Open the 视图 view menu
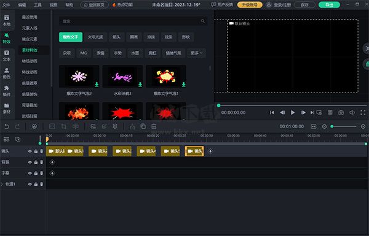The width and height of the screenshot is (369, 236). click(54, 5)
